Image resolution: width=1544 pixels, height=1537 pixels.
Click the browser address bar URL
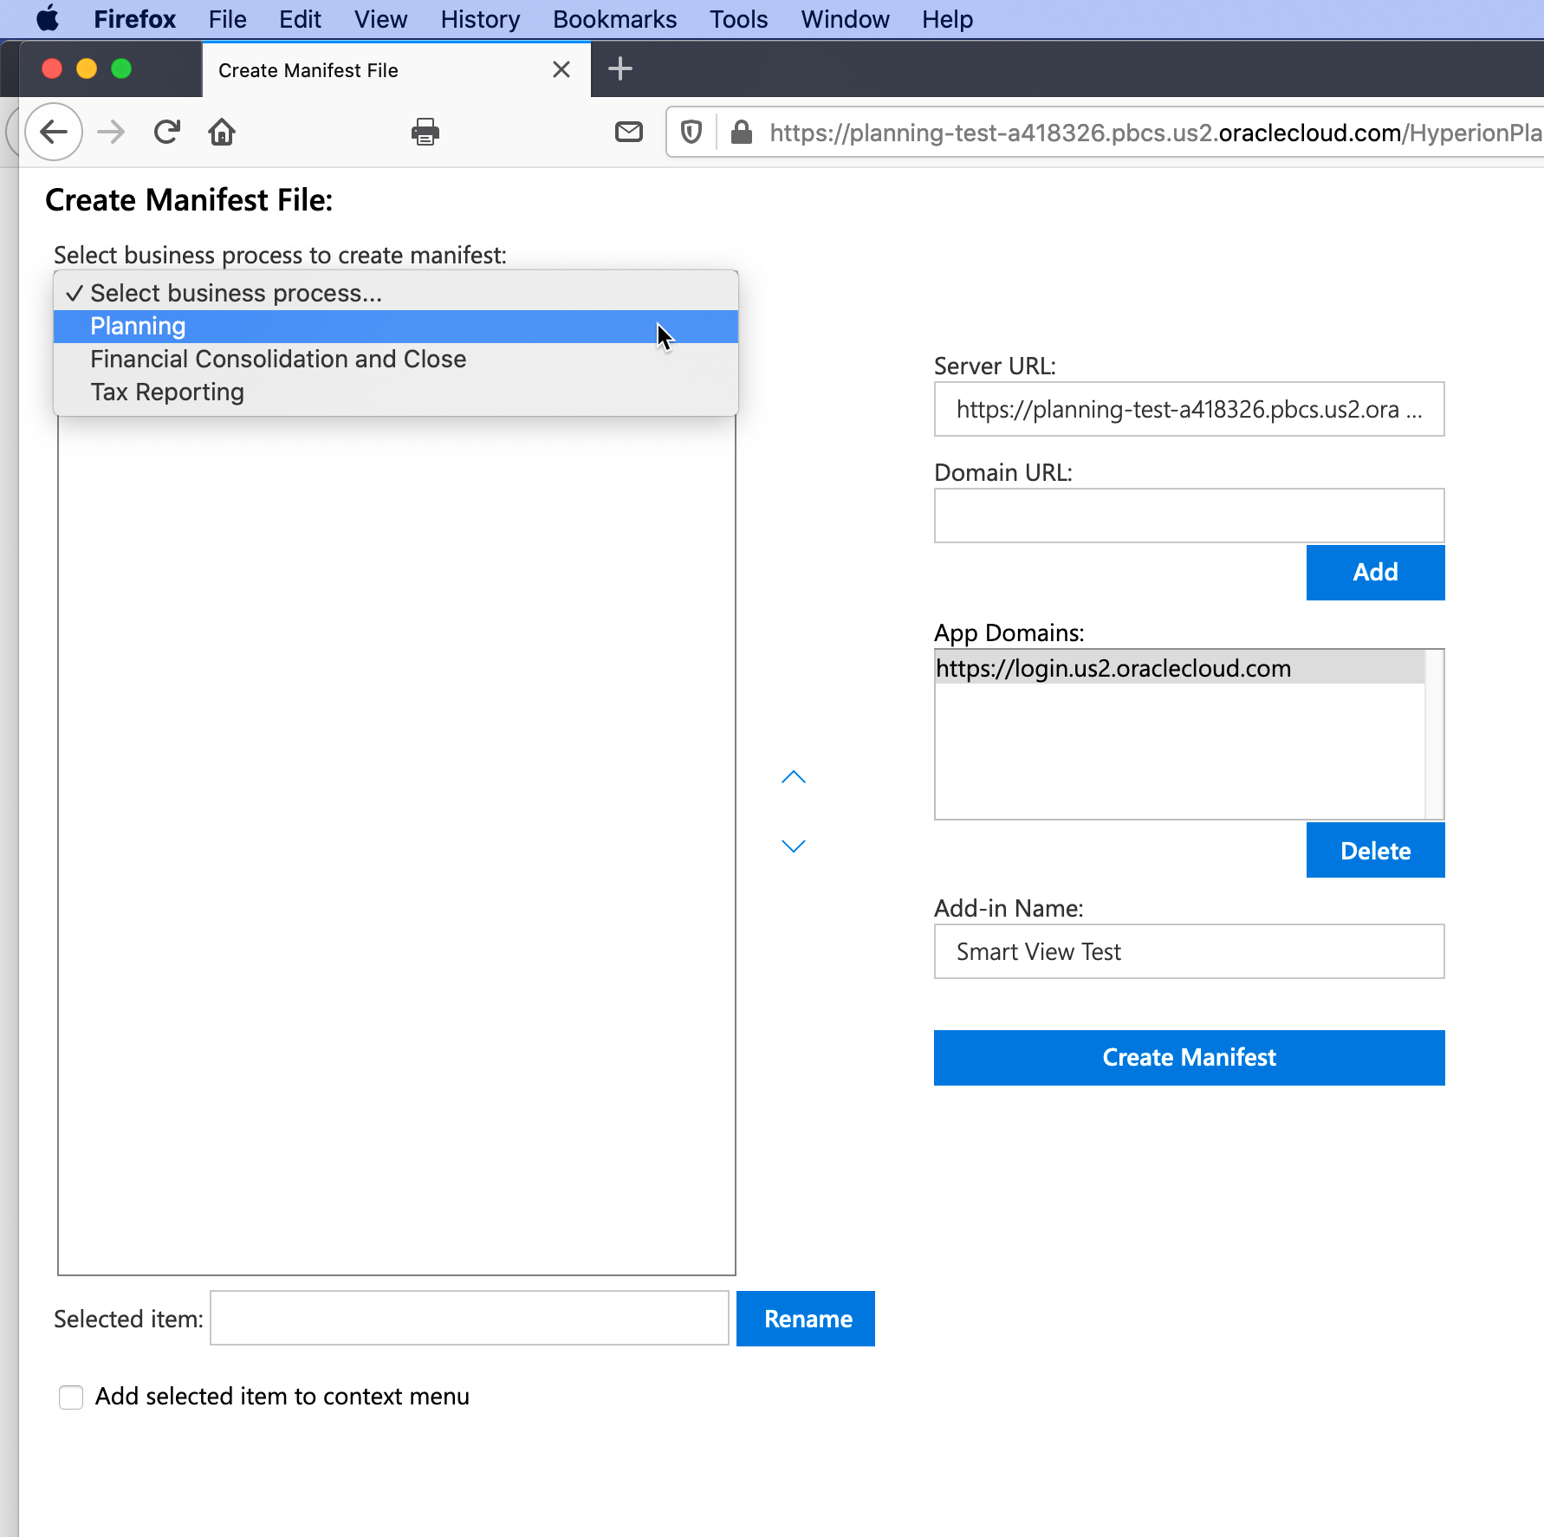point(1155,133)
